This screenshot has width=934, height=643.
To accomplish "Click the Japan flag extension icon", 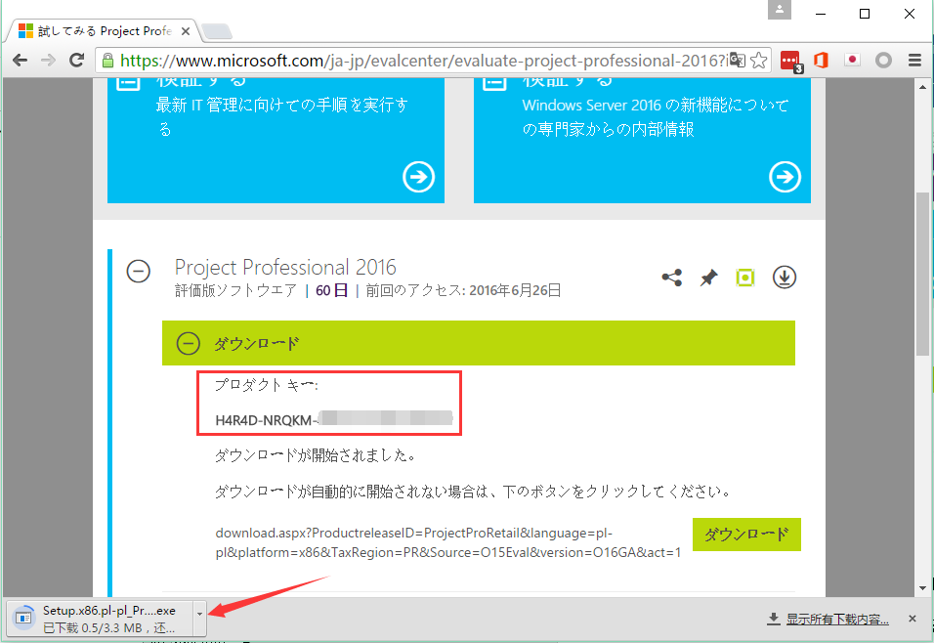I will coord(852,60).
